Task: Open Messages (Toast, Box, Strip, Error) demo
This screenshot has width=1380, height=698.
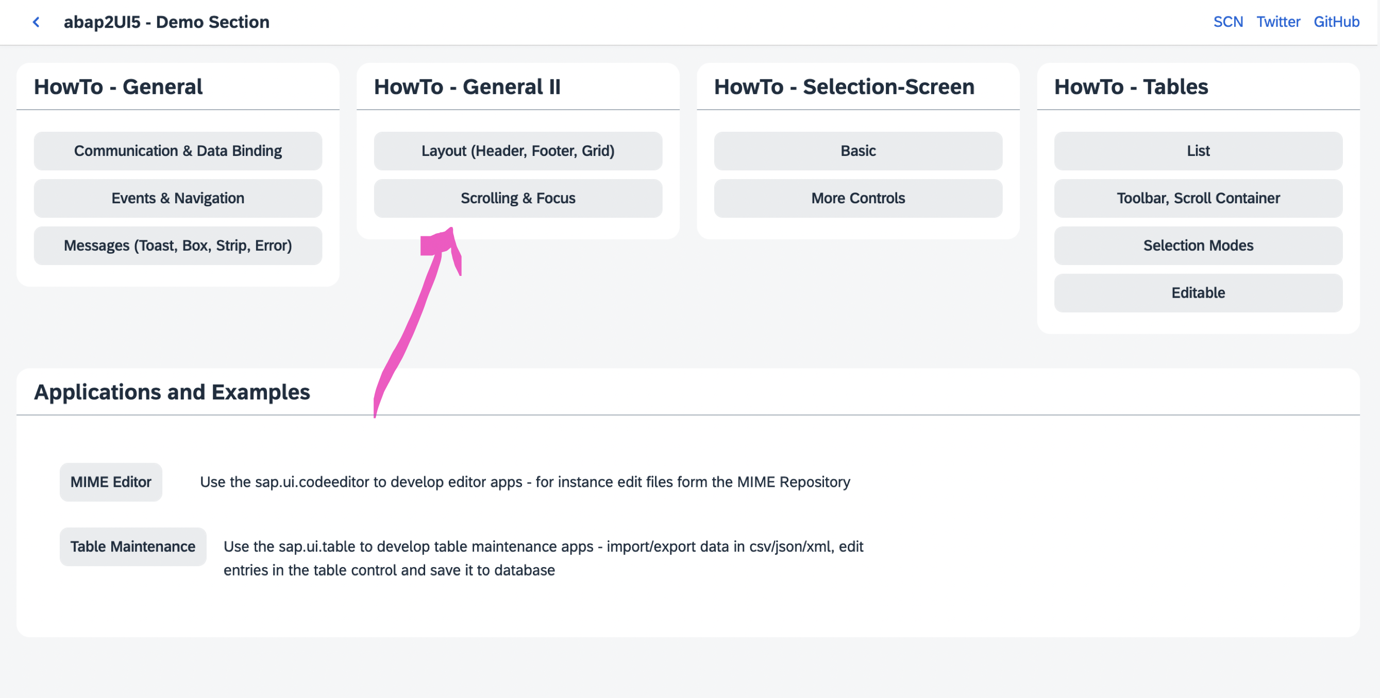Action: [178, 245]
